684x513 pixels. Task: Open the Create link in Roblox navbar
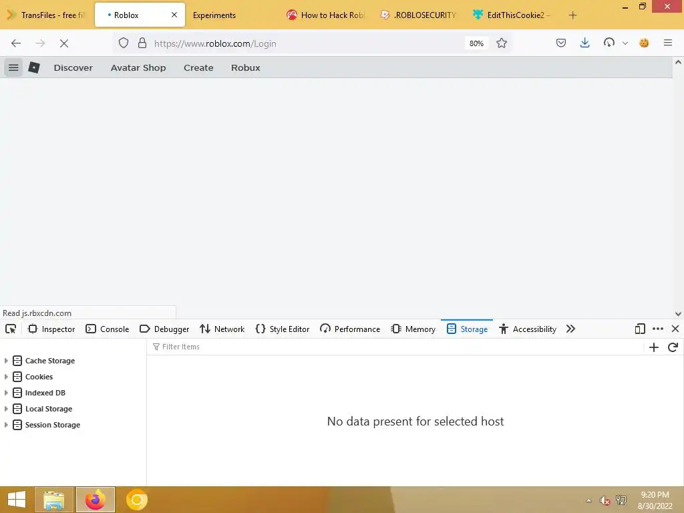coord(198,67)
